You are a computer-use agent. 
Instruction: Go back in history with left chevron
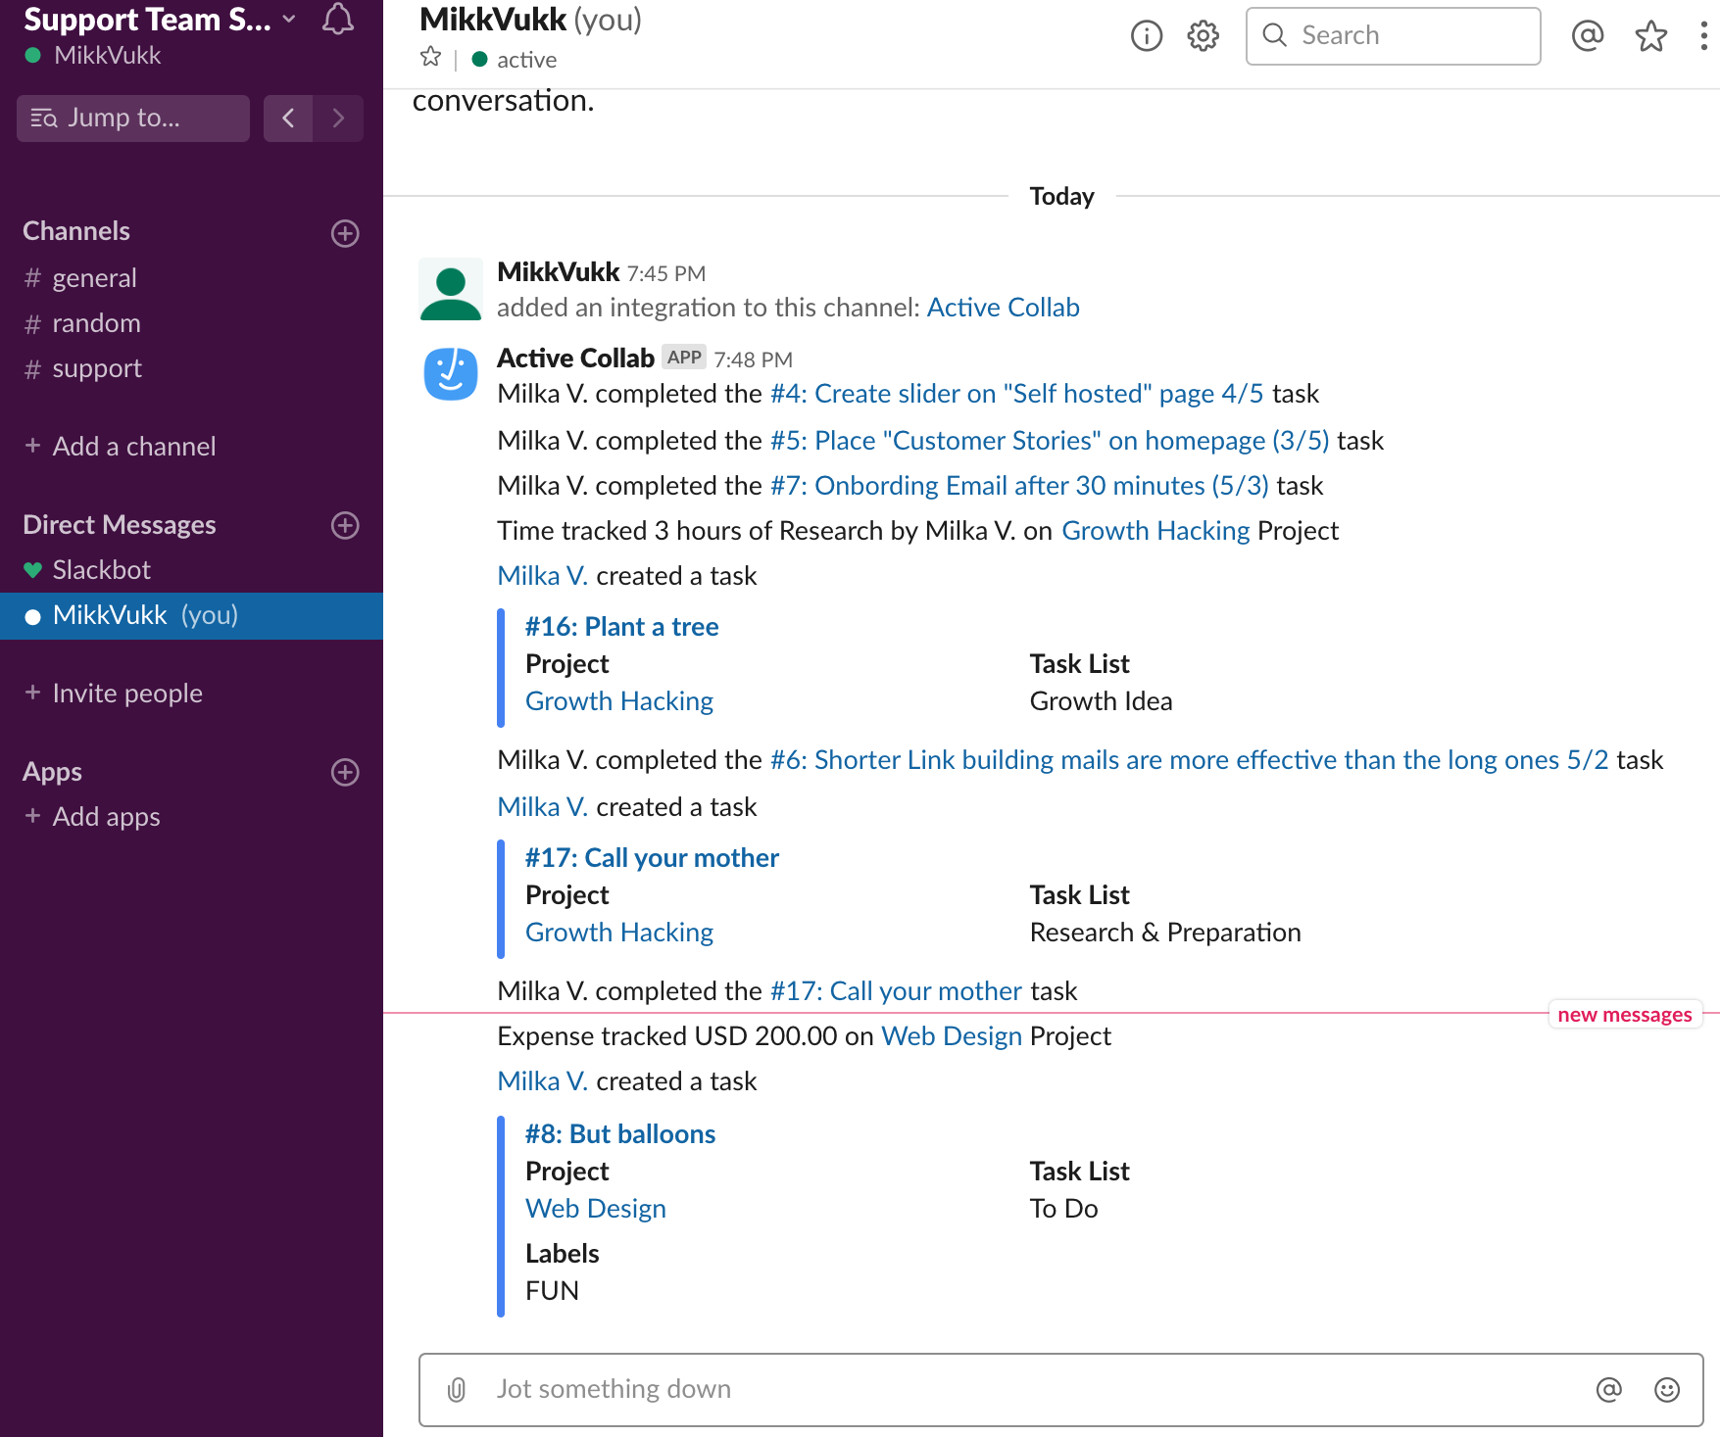click(288, 119)
